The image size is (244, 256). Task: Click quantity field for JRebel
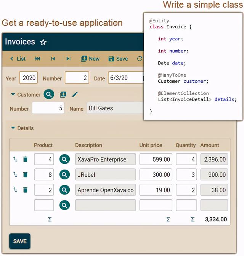coord(186,174)
